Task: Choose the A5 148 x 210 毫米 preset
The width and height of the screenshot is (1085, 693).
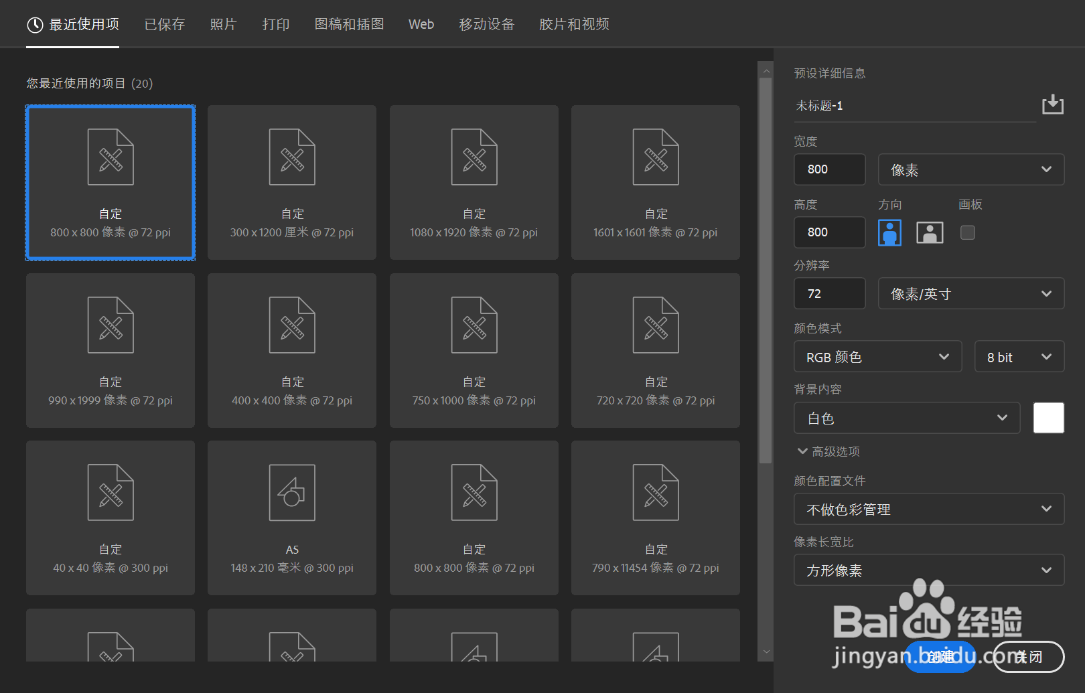Action: point(292,518)
